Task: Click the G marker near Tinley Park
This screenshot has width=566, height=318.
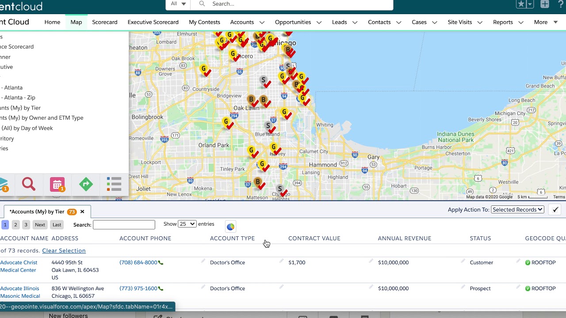Action: [x=262, y=165]
